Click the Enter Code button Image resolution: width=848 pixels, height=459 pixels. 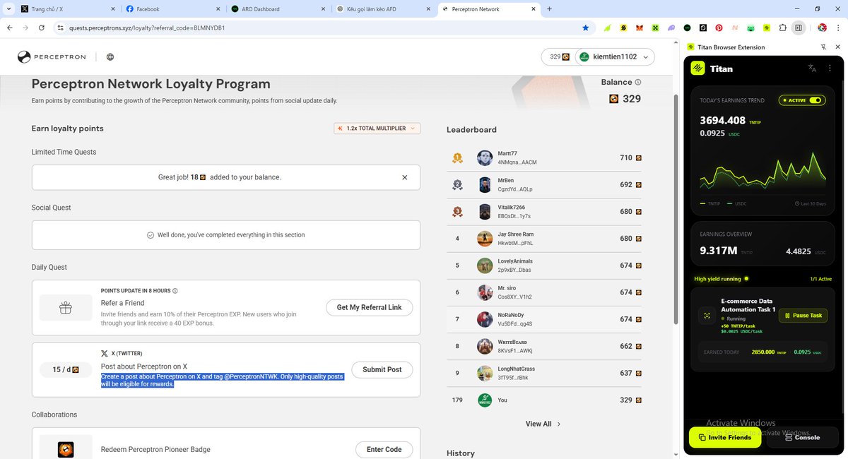384,449
